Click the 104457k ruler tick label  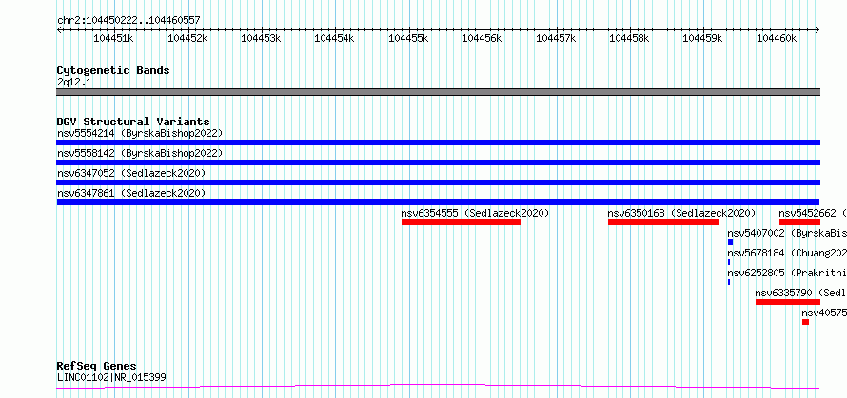556,38
